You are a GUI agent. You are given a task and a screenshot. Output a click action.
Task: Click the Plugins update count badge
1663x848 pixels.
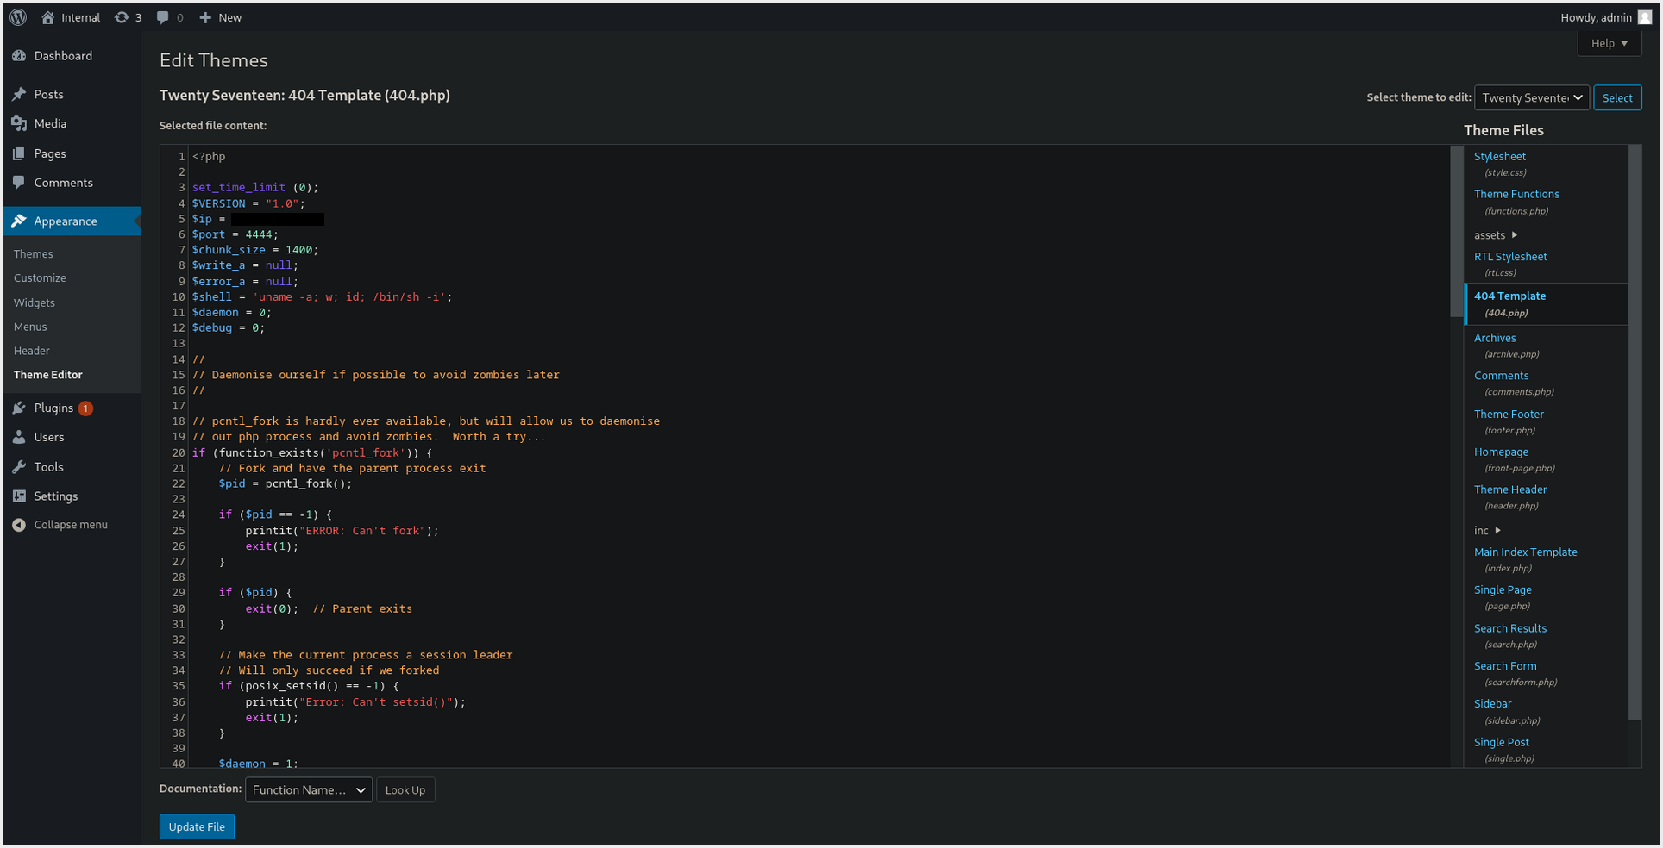coord(85,408)
